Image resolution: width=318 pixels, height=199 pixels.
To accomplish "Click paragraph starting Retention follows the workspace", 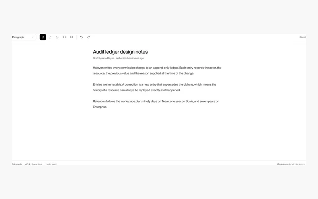I will pos(156,104).
